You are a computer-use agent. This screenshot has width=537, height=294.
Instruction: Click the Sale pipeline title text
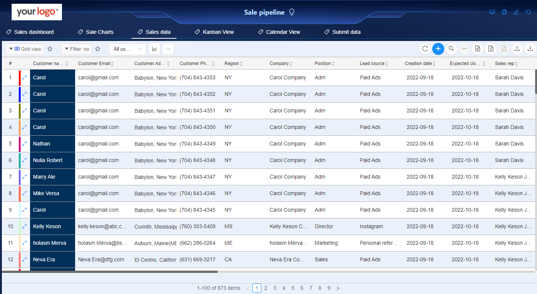tap(264, 12)
